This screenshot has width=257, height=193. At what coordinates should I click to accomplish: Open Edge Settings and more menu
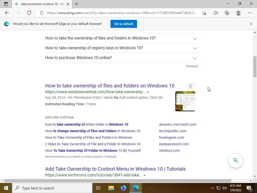250,13
